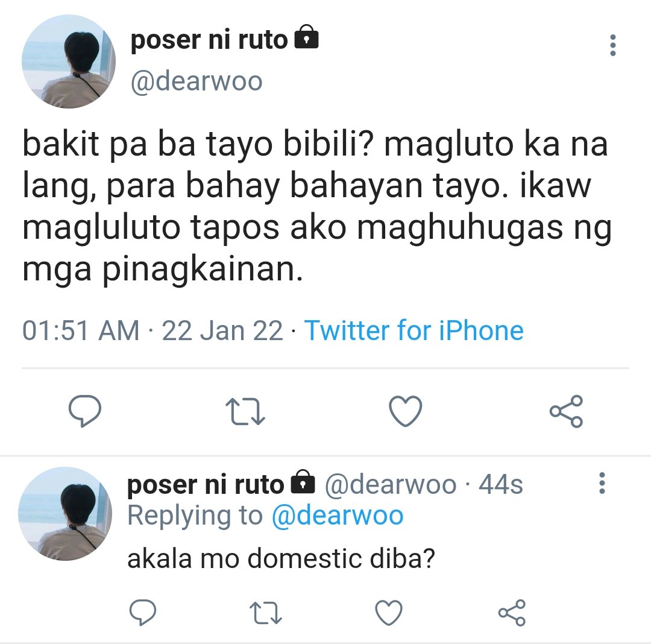
Task: Like the main tweet with heart icon
Action: tap(406, 411)
